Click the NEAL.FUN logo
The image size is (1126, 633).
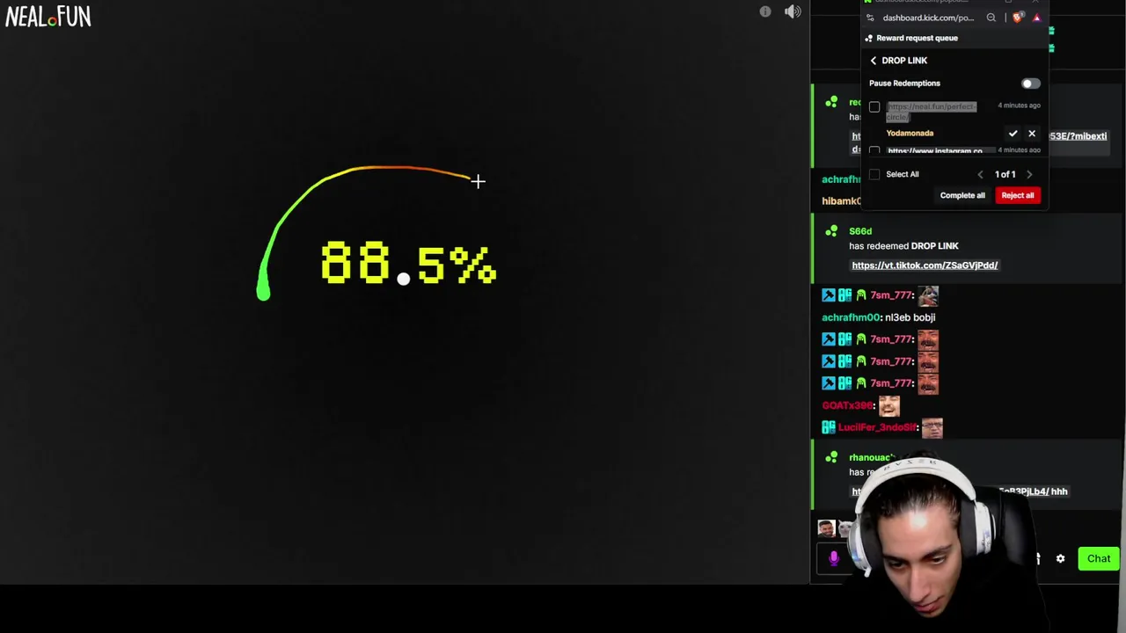coord(48,17)
